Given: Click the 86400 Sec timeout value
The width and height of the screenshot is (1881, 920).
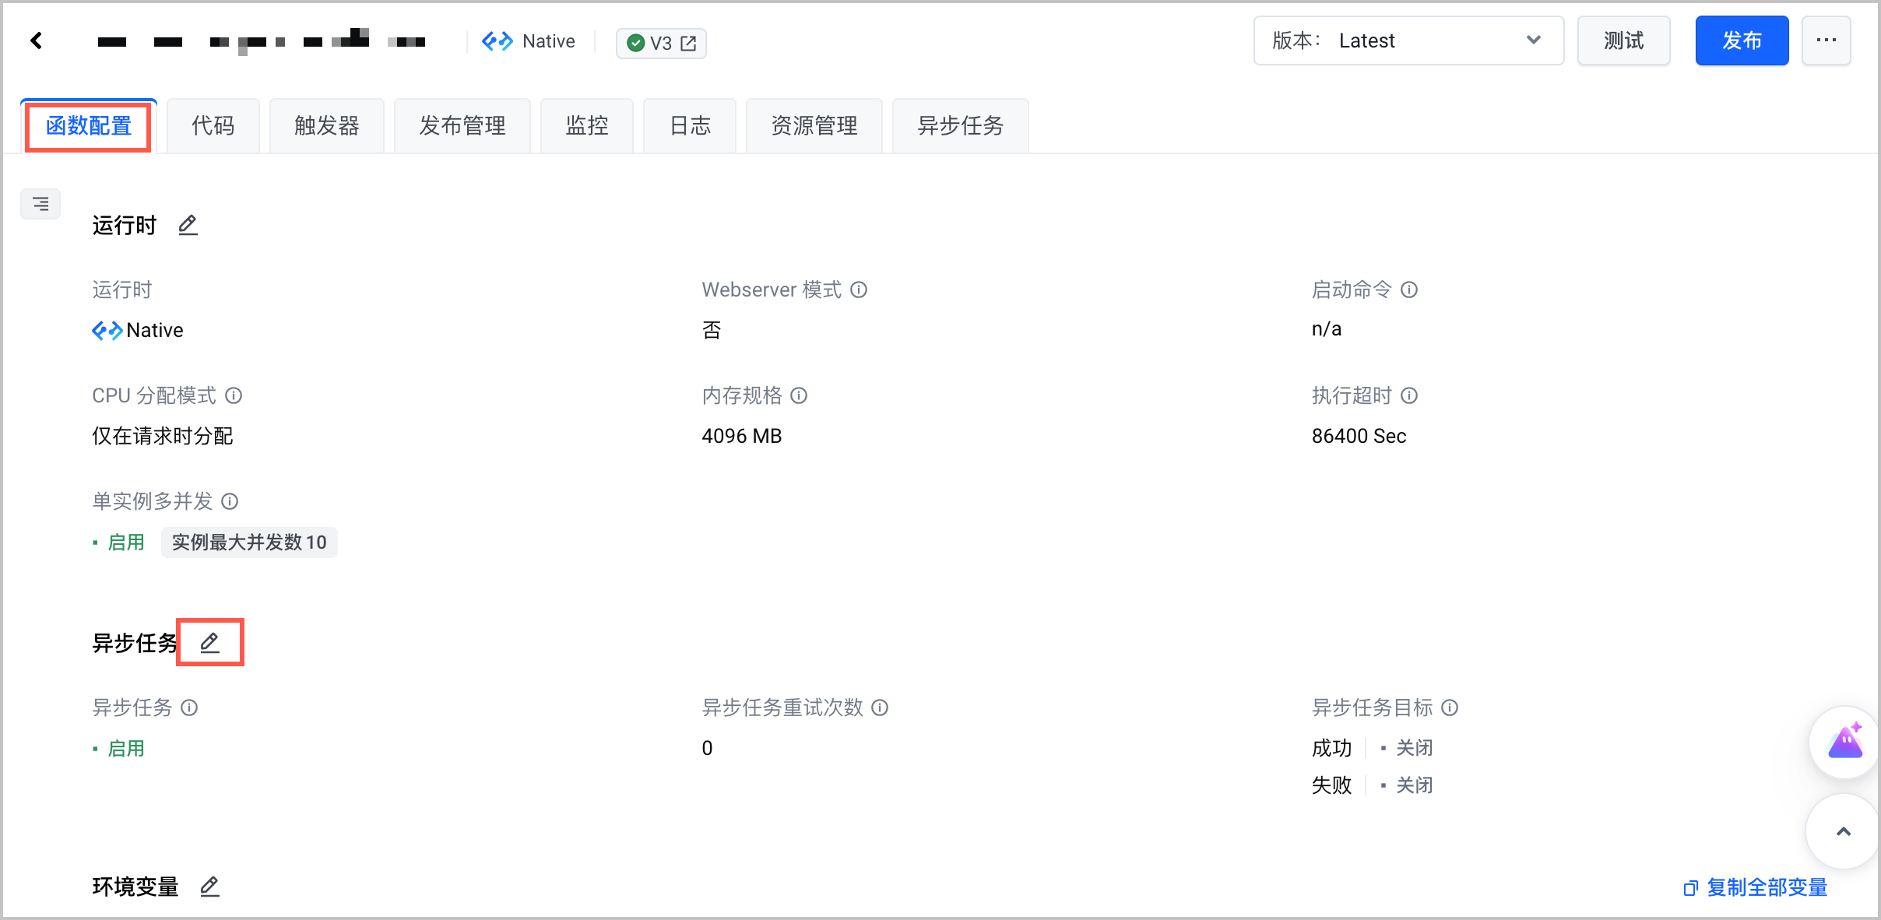Looking at the screenshot, I should click(x=1359, y=436).
